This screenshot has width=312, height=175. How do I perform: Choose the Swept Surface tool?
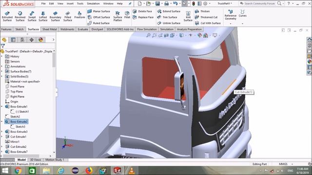click(x=32, y=16)
